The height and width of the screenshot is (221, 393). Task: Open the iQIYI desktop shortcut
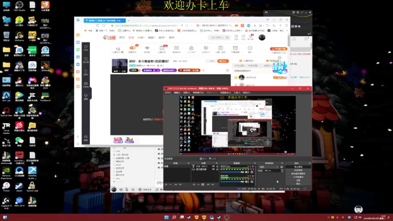(x=32, y=51)
